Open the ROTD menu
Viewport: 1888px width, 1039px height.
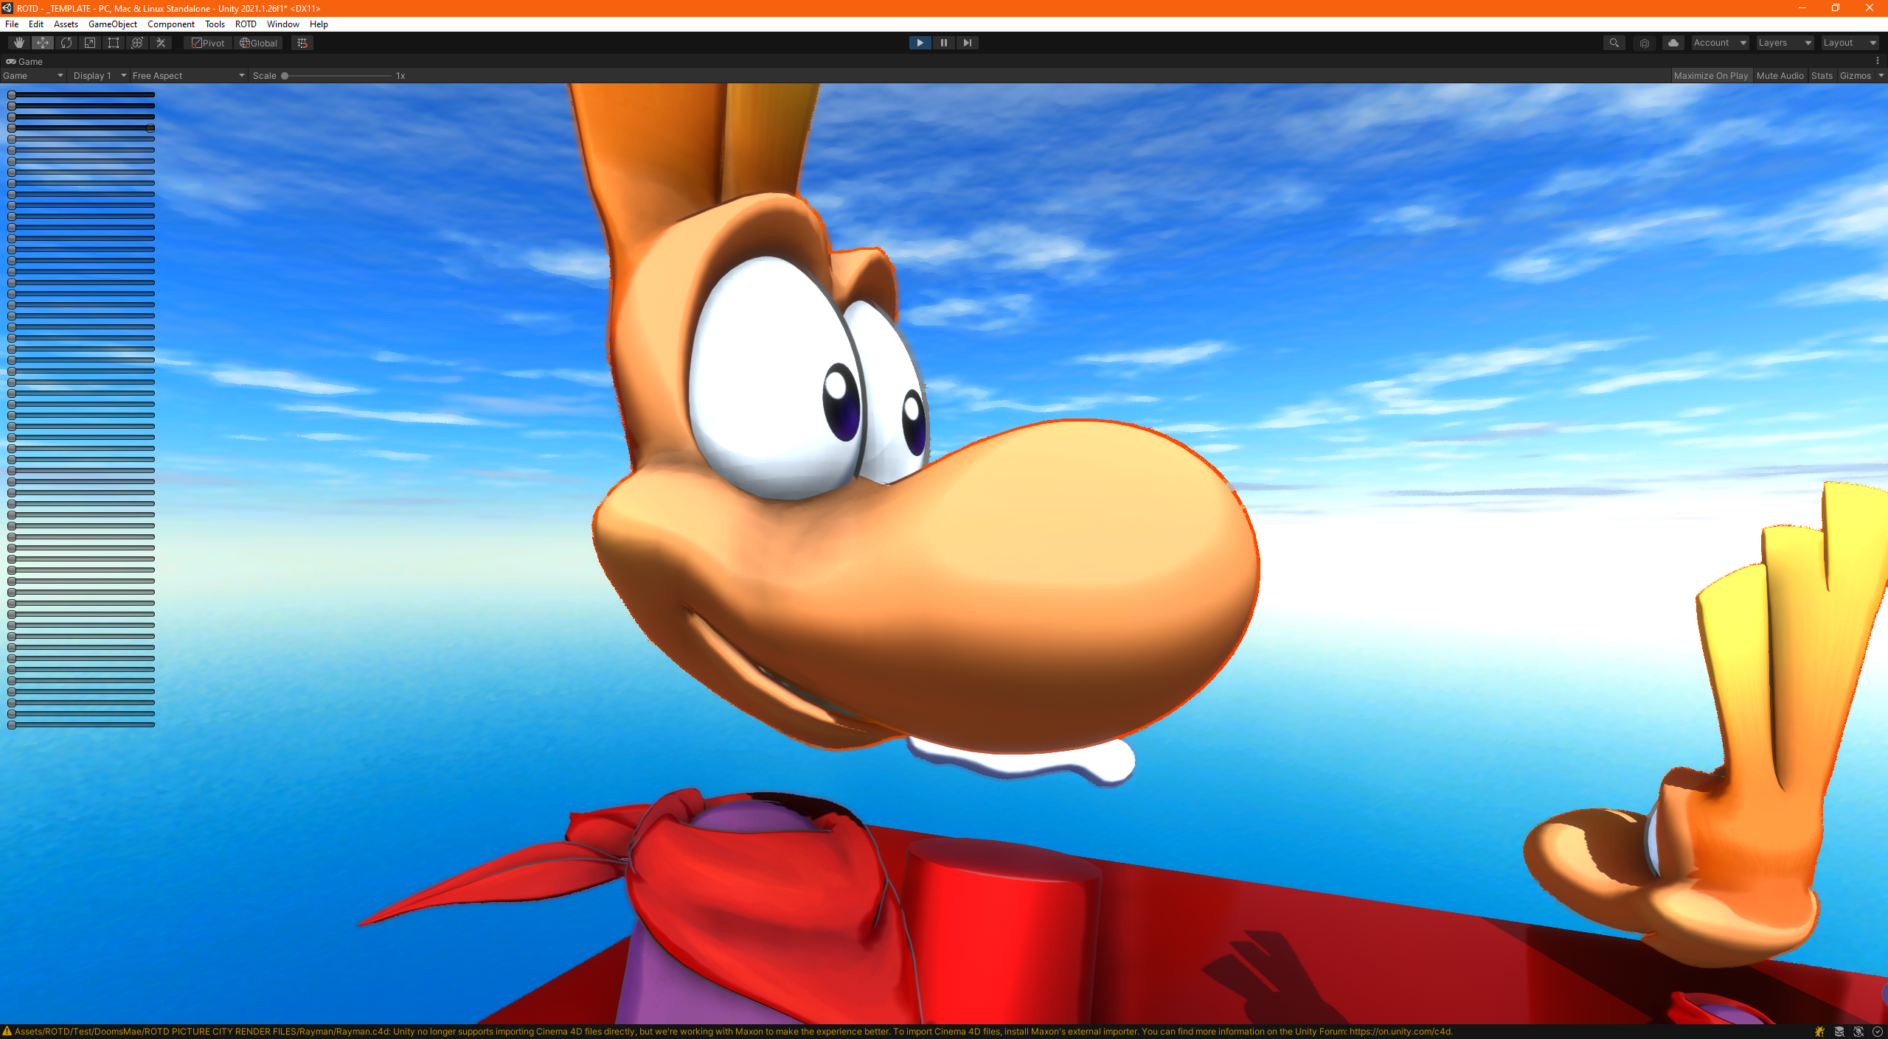click(246, 24)
